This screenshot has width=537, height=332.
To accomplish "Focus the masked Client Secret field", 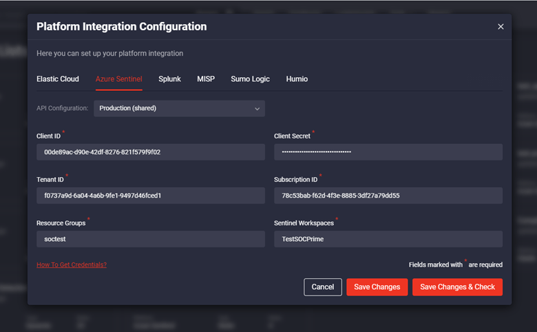I will [x=388, y=152].
